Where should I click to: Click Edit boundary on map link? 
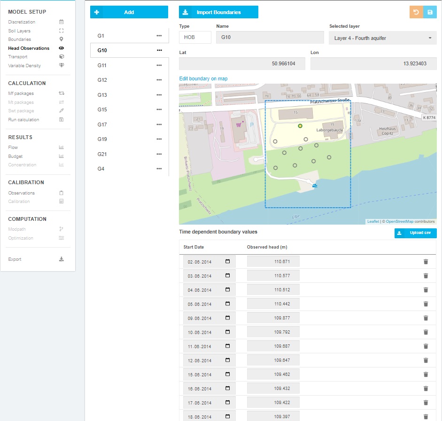point(203,78)
